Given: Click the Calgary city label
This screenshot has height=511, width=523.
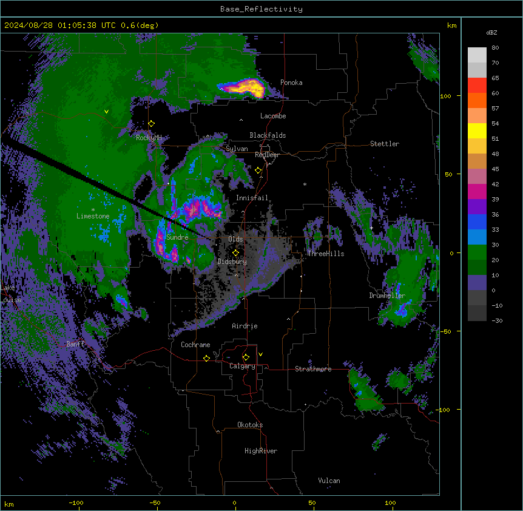Looking at the screenshot, I should (x=242, y=366).
